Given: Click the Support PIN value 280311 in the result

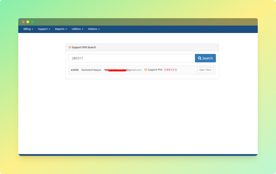Looking at the screenshot, I should [x=170, y=70].
